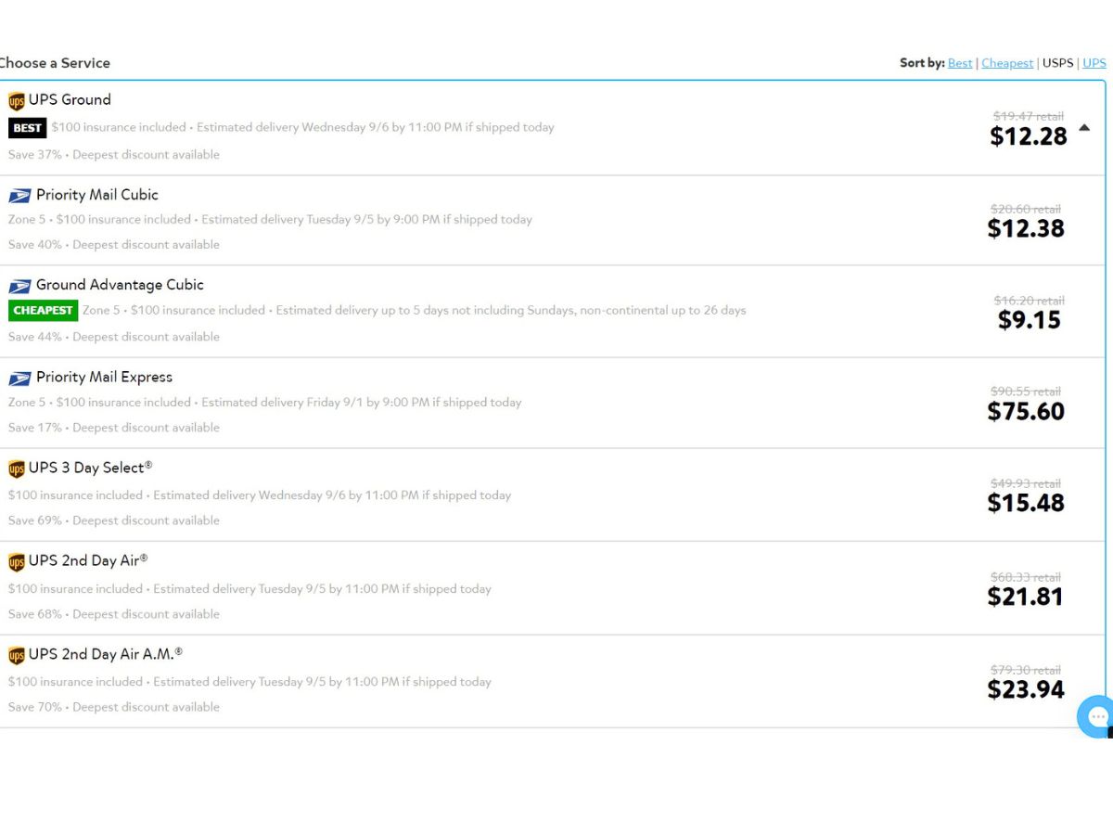
Task: Click the UPS icon beside UPS 2nd Day Air A.M.
Action: 16,655
